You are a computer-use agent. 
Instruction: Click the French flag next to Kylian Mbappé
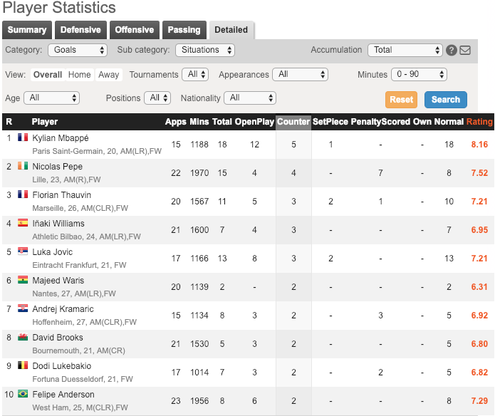coord(23,138)
